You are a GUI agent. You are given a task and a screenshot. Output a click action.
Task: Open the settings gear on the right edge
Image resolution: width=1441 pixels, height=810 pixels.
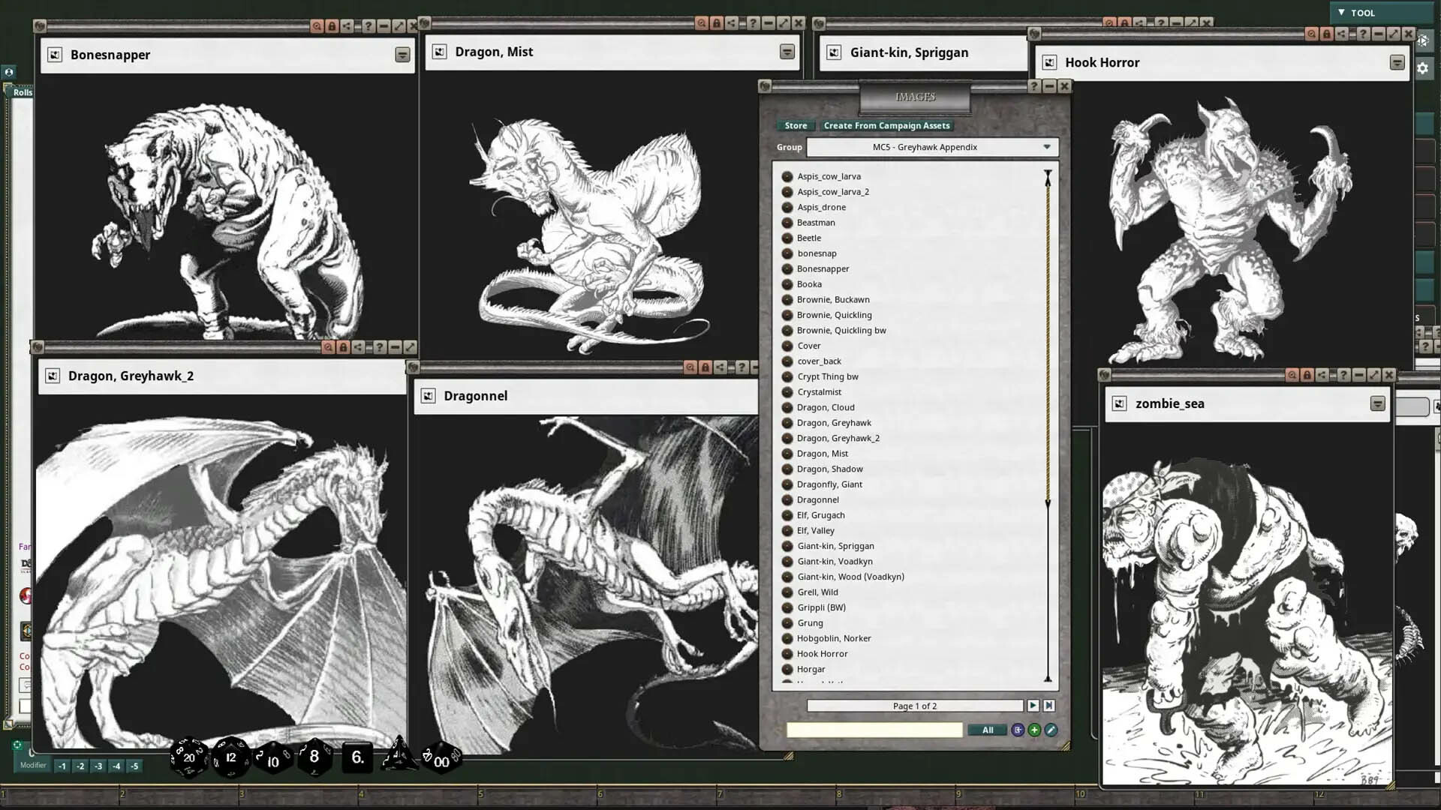(x=1424, y=68)
